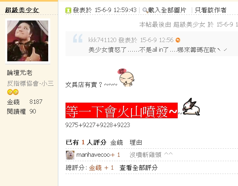Screen dimensions: 238x186
Task: Click the bull terrier dog sticker
Action: [x=191, y=107]
